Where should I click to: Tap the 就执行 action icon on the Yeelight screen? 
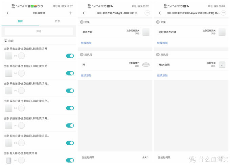click(82, 55)
